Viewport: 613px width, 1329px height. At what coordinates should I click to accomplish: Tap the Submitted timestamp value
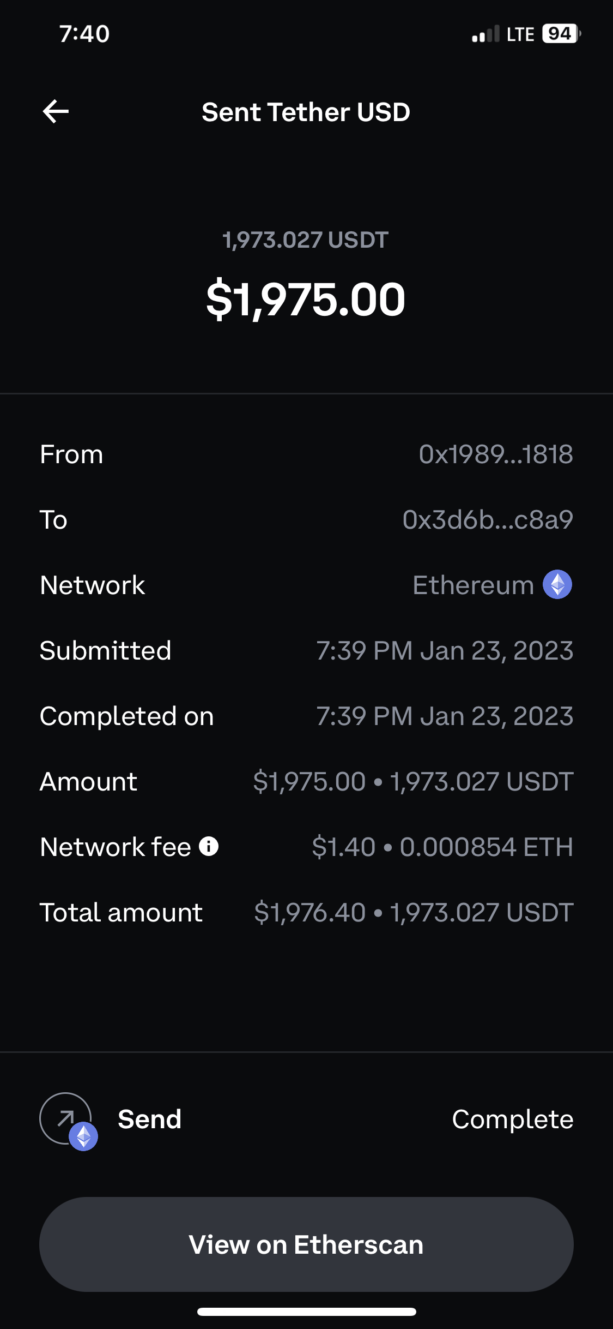445,651
